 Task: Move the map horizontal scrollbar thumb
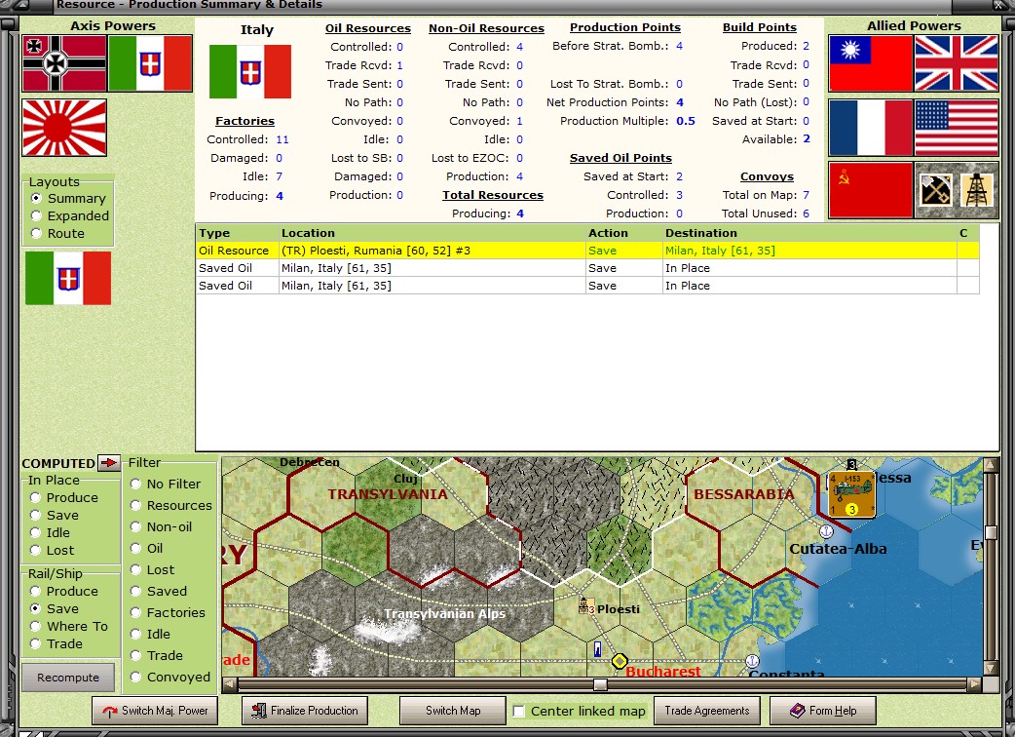(600, 684)
